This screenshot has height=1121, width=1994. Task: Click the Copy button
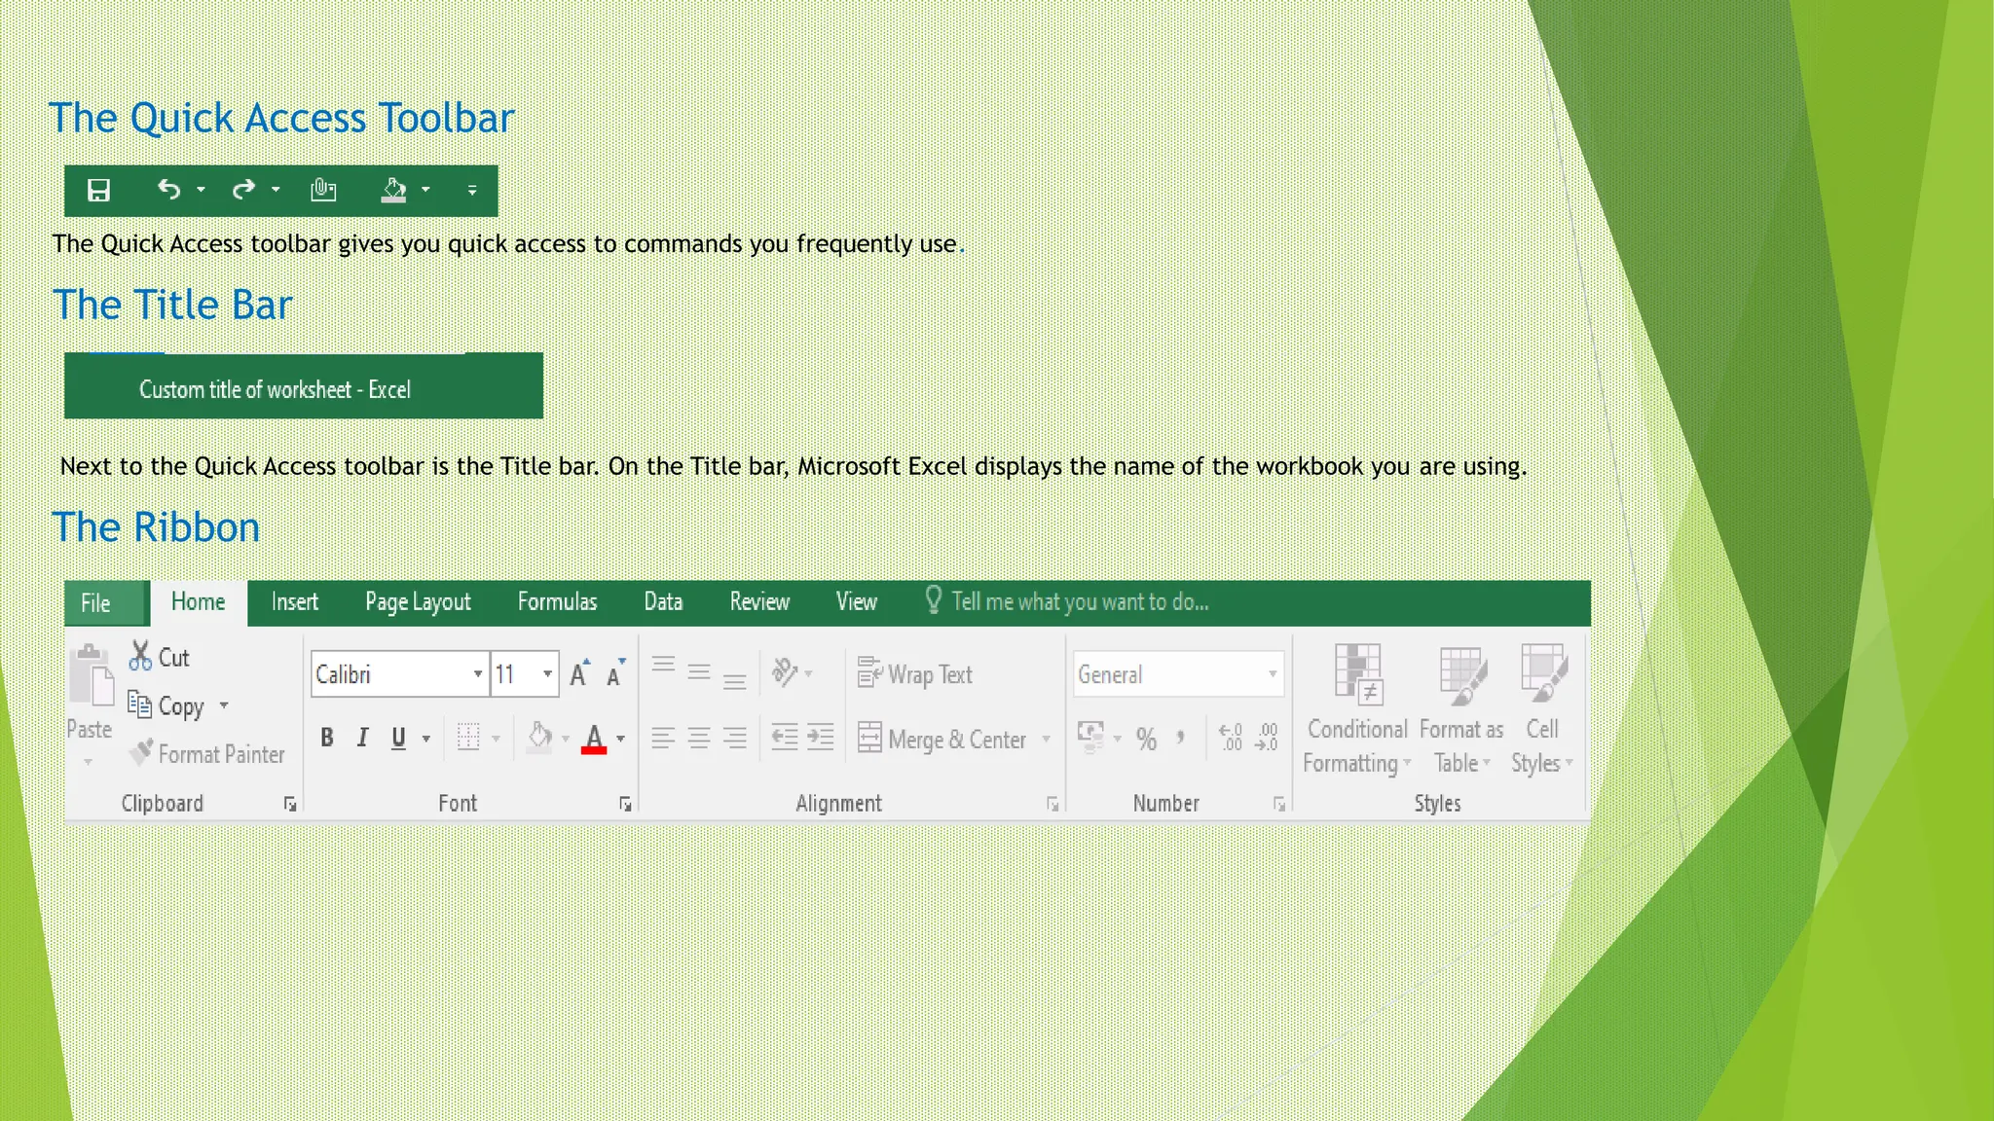166,705
